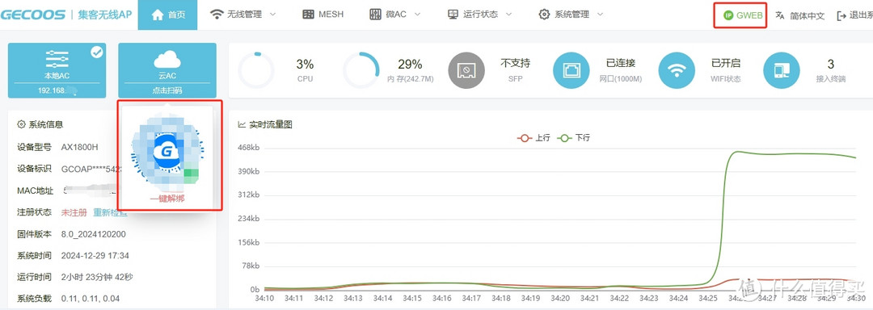Click the CPU usage ring
The height and width of the screenshot is (310, 873).
(x=256, y=70)
